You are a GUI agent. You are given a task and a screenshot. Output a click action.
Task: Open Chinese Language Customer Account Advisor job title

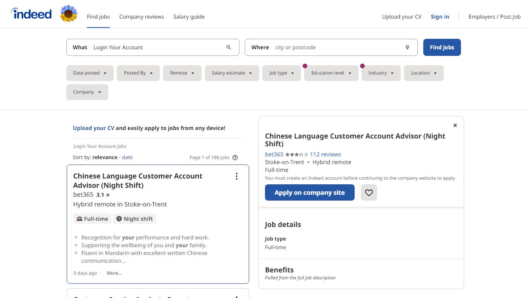(x=138, y=180)
